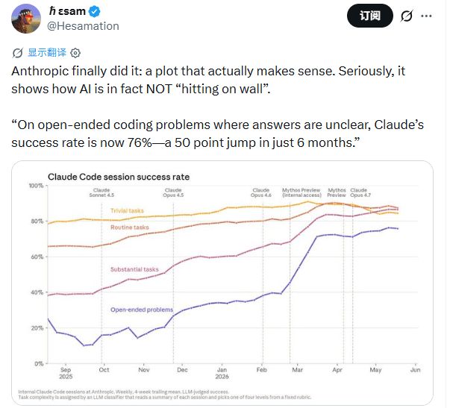Click the Substantial tasks line label
Viewport: 450px width, 408px height.
[134, 269]
